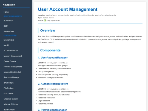Go to the BOOTMGR page
The width and height of the screenshot is (148, 111).
tap(8, 21)
